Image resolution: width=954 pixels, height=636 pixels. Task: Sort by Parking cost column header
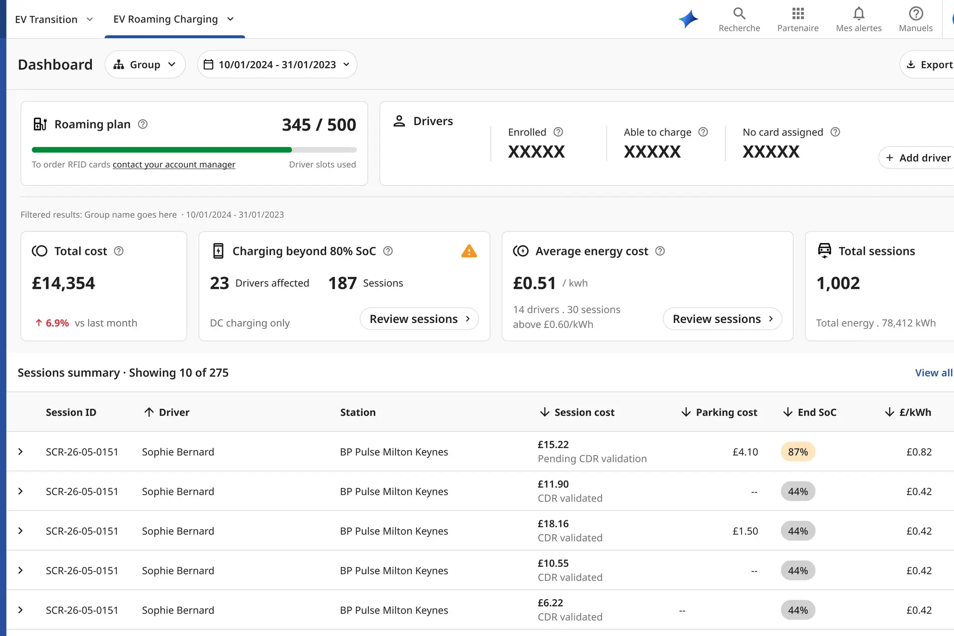click(x=719, y=412)
